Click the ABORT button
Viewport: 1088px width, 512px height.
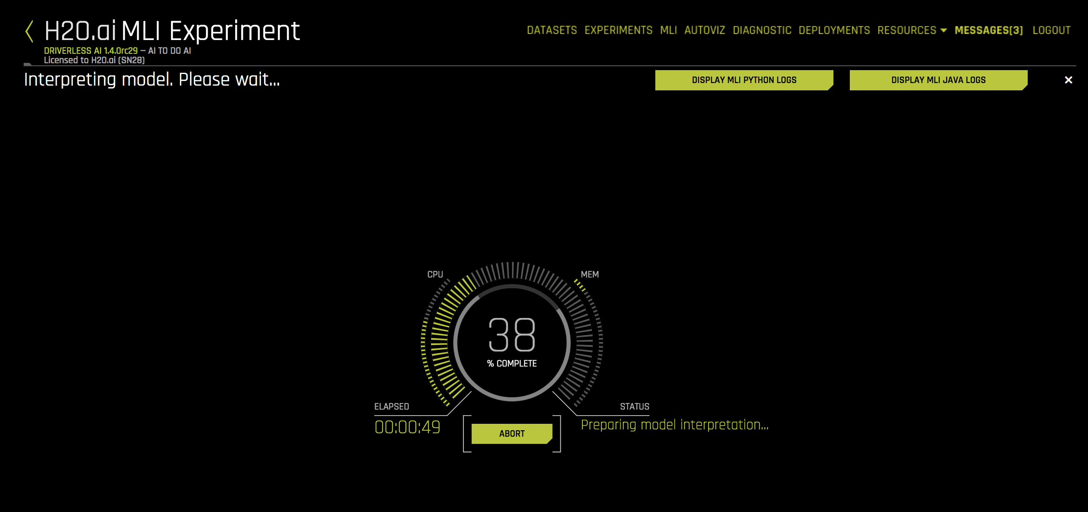click(x=512, y=433)
